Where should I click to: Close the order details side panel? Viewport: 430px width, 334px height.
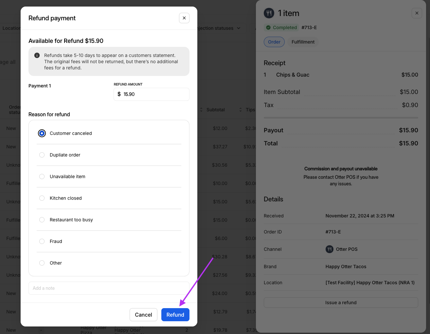(417, 13)
